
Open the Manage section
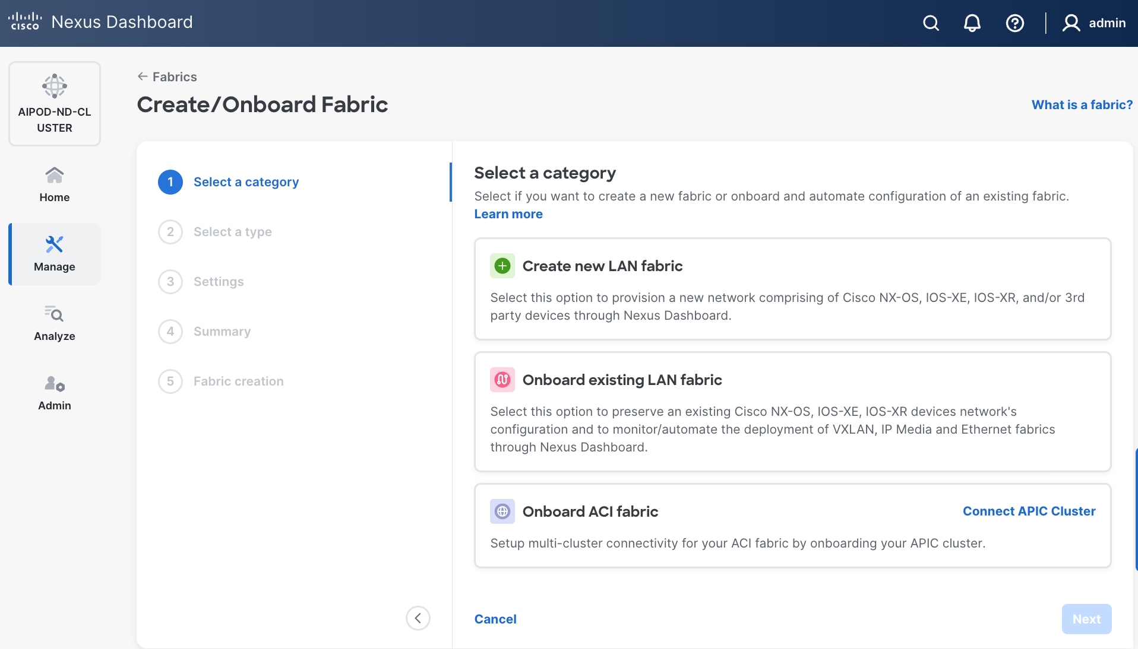point(55,254)
